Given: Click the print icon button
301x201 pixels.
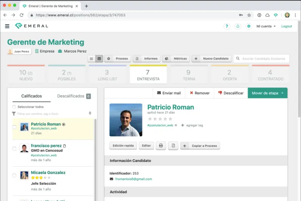Looking at the screenshot, I should [x=161, y=146].
